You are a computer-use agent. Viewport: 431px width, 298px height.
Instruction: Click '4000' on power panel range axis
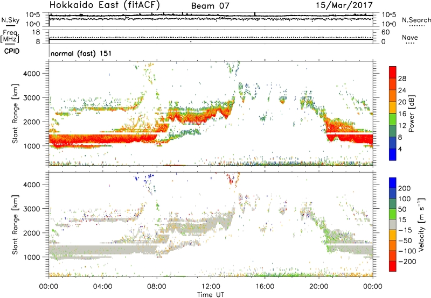pos(31,74)
